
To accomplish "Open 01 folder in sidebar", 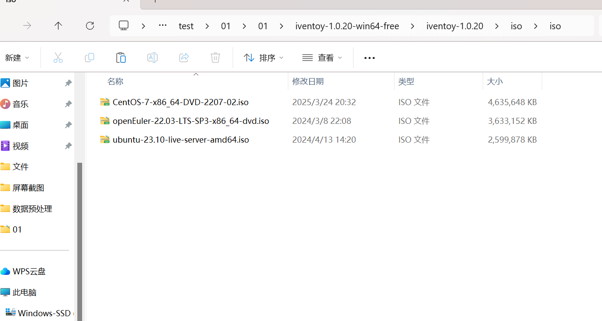I will tap(17, 229).
